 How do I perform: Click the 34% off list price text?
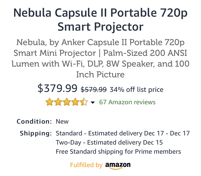click(136, 89)
